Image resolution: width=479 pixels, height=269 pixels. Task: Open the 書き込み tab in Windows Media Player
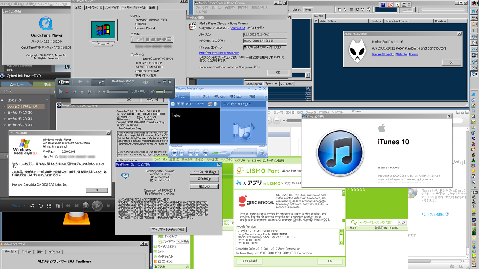[236, 96]
